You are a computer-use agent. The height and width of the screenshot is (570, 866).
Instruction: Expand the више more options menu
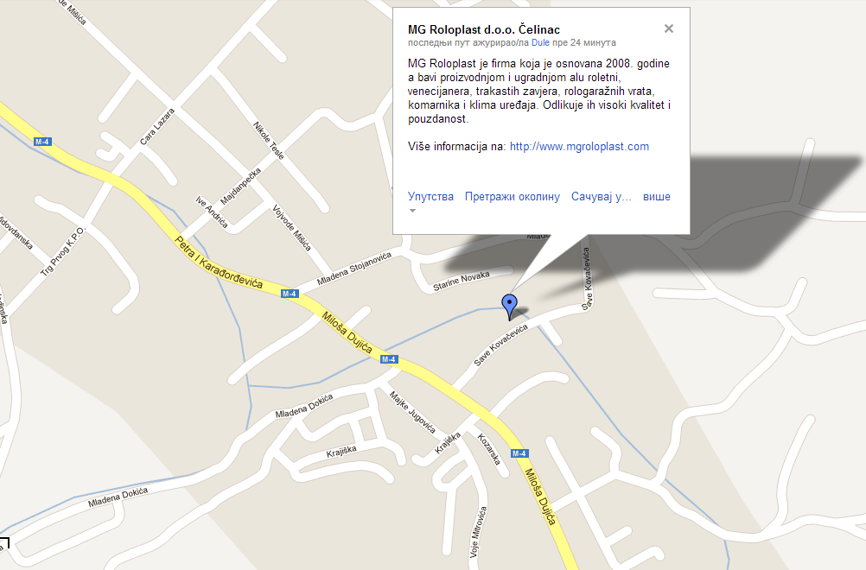(x=657, y=196)
